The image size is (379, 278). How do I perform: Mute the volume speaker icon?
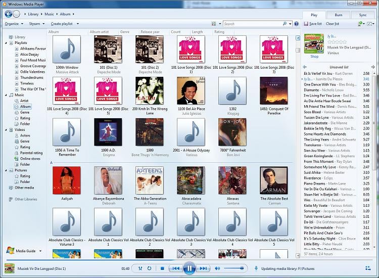pyautogui.click(x=217, y=268)
